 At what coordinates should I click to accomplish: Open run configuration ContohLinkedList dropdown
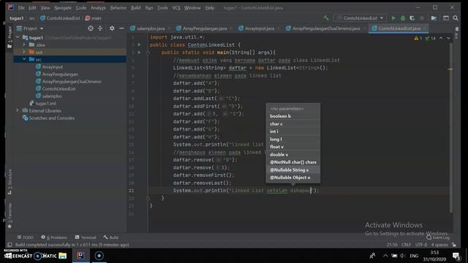[360, 18]
